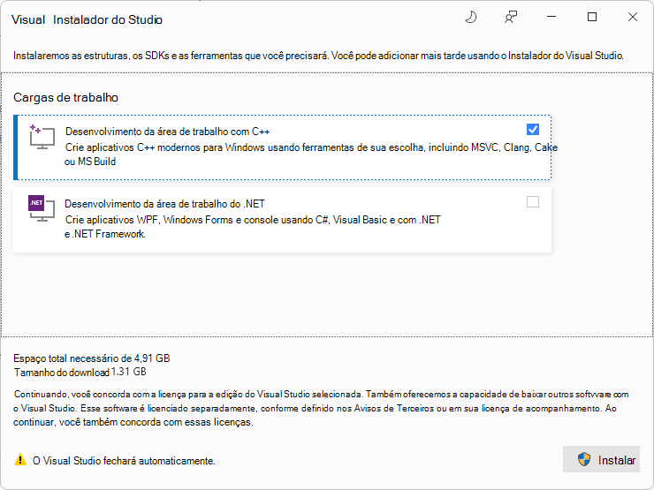Viewport: 654px width, 490px height.
Task: Click 'Tamanho do download 1.31 GB' text
Action: click(80, 372)
